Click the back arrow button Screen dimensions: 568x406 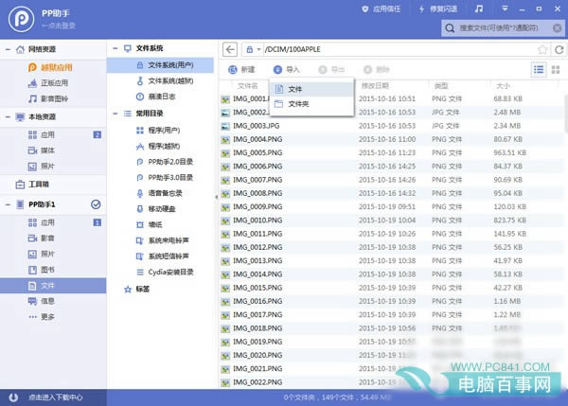click(230, 49)
